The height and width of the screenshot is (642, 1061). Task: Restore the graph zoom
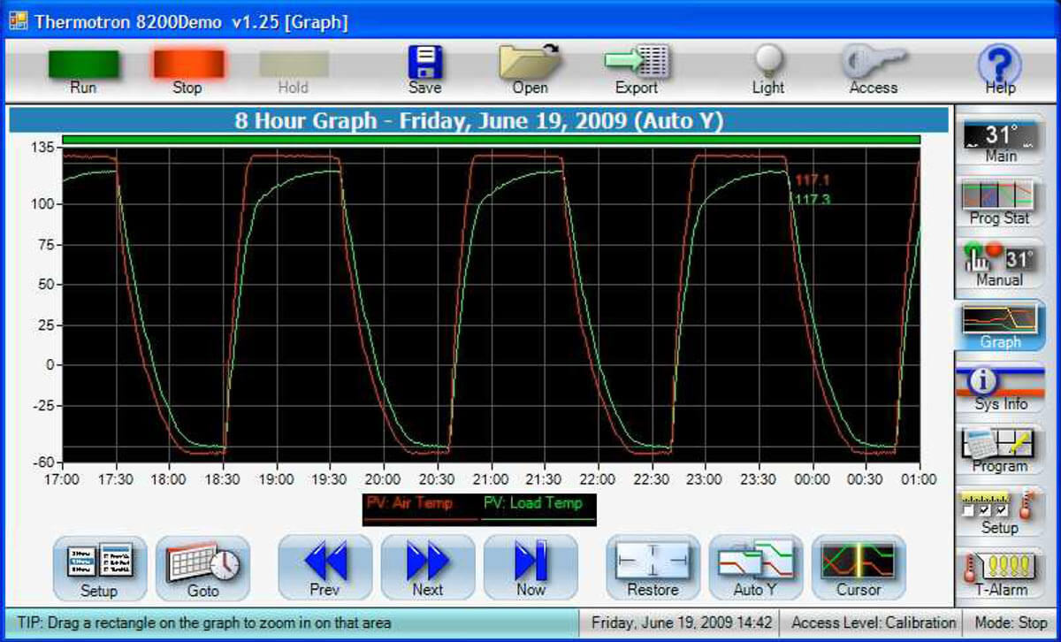point(653,568)
